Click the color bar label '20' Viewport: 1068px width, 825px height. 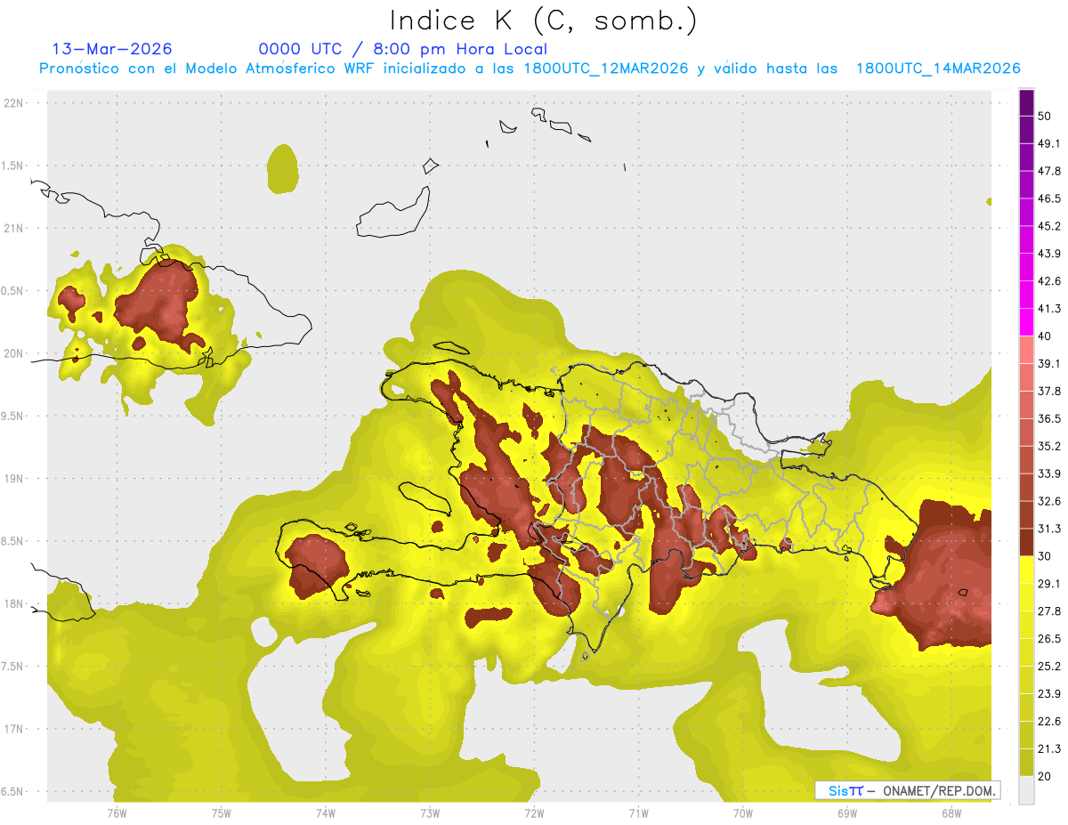click(1045, 777)
